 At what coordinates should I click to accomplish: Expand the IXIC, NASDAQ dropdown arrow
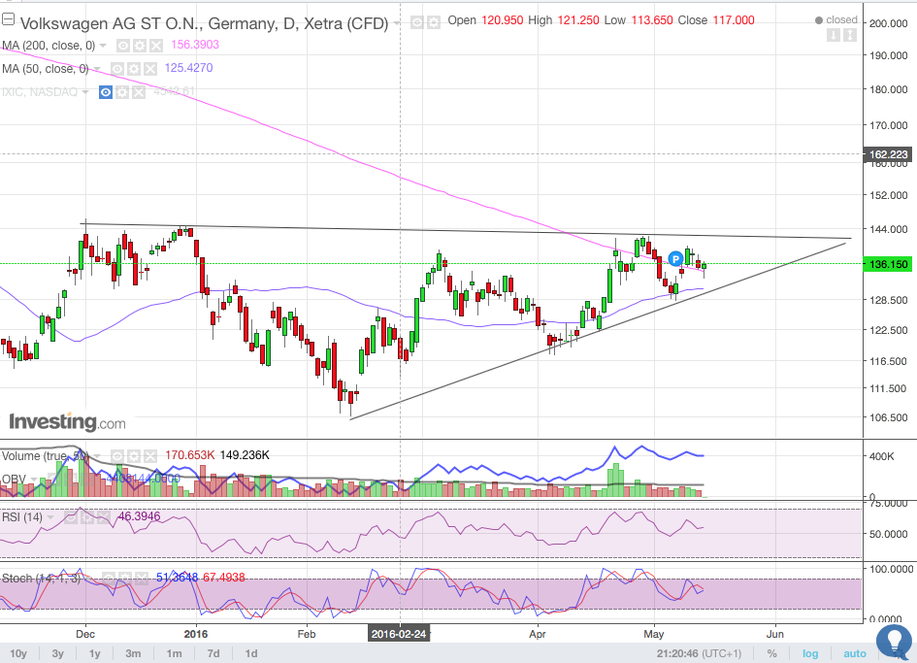coord(85,92)
